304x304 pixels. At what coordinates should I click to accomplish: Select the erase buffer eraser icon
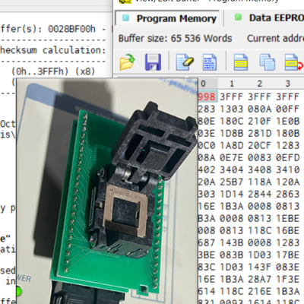pyautogui.click(x=185, y=62)
